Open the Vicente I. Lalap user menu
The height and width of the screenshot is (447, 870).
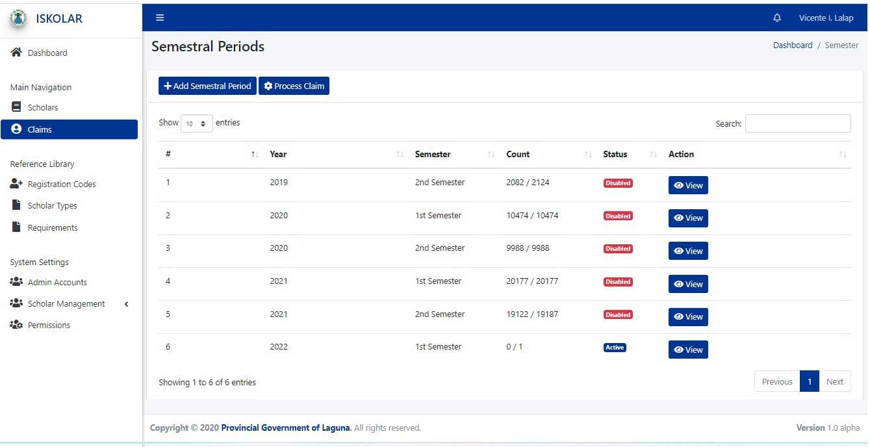[x=826, y=18]
